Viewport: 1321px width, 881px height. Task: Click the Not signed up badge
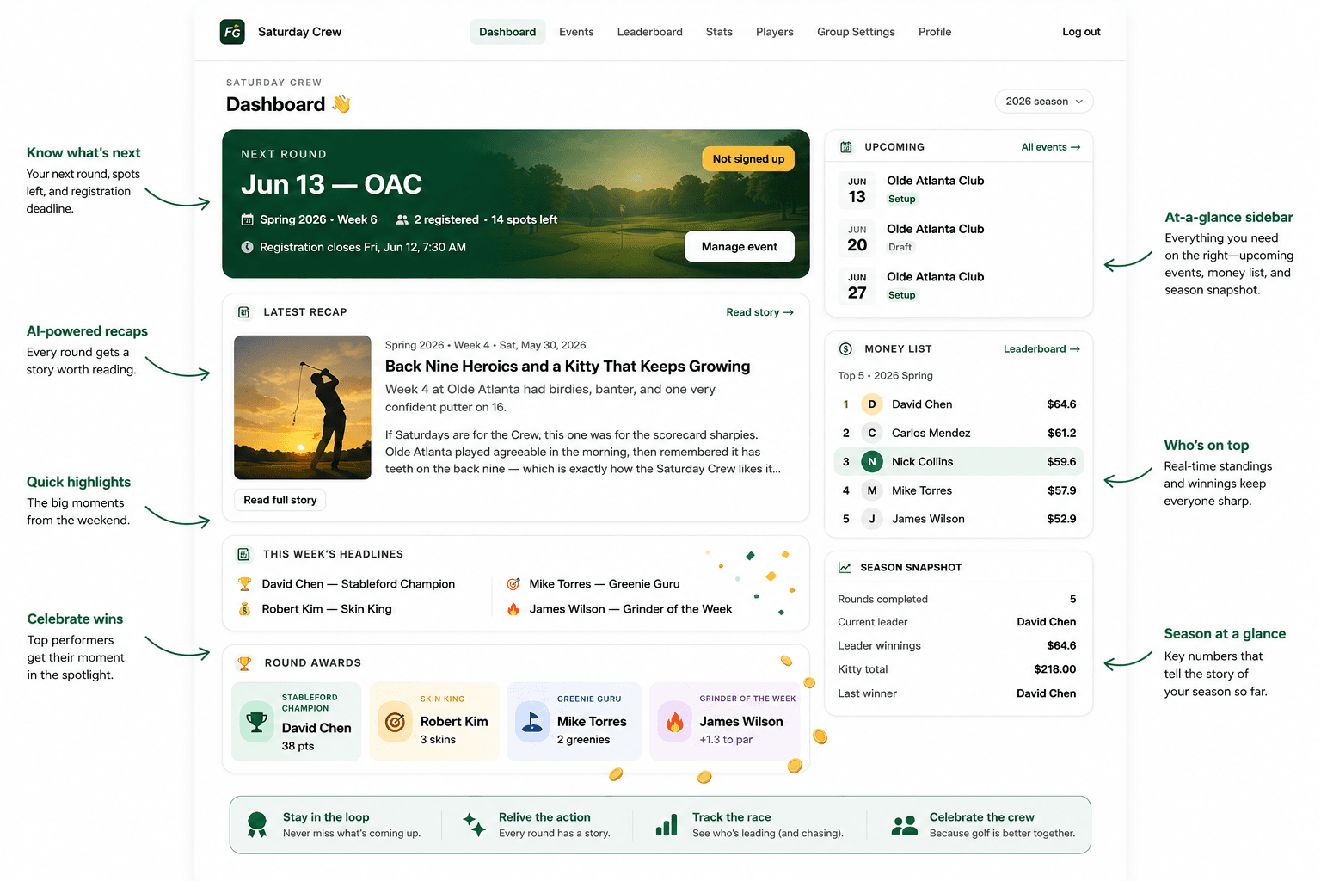coord(748,159)
